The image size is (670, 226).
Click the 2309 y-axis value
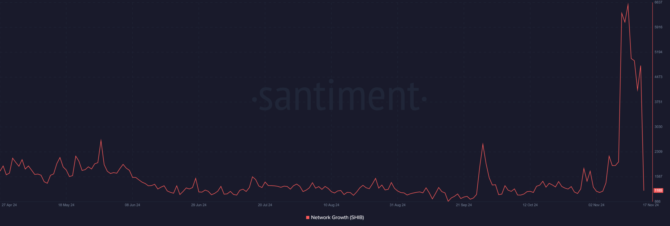pyautogui.click(x=658, y=151)
